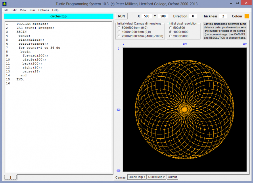
Task: Open the Options menu
Action: tap(44, 10)
